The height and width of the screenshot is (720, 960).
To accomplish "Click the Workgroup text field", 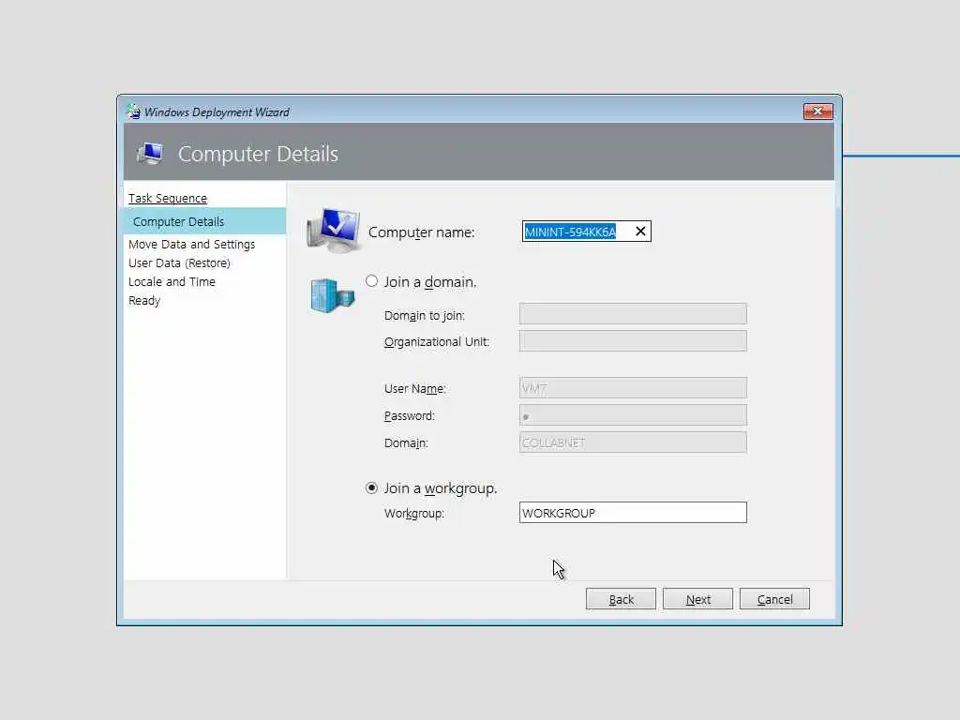I will (633, 513).
